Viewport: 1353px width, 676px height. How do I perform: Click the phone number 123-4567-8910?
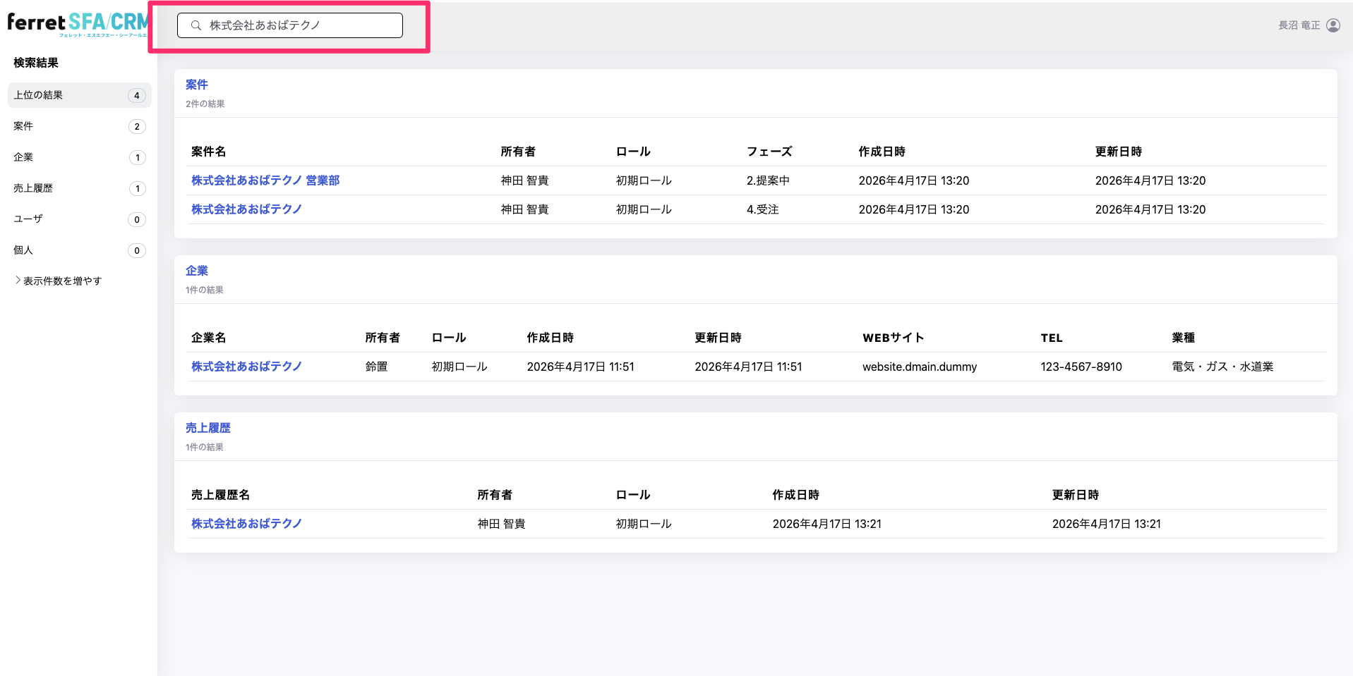[1081, 367]
